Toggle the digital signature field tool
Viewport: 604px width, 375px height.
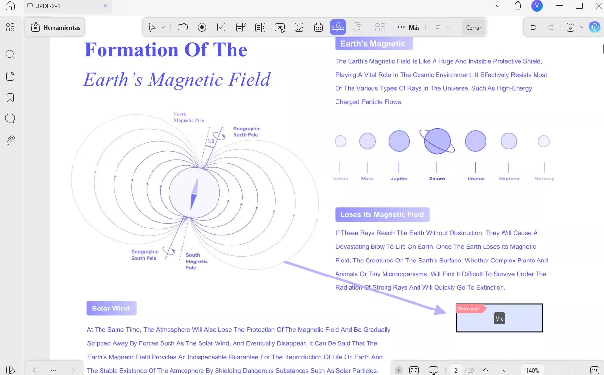[x=338, y=28]
